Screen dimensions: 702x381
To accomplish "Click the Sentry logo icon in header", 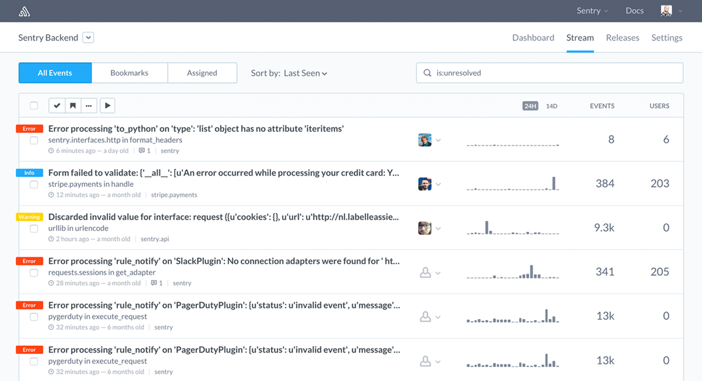I will coord(24,11).
